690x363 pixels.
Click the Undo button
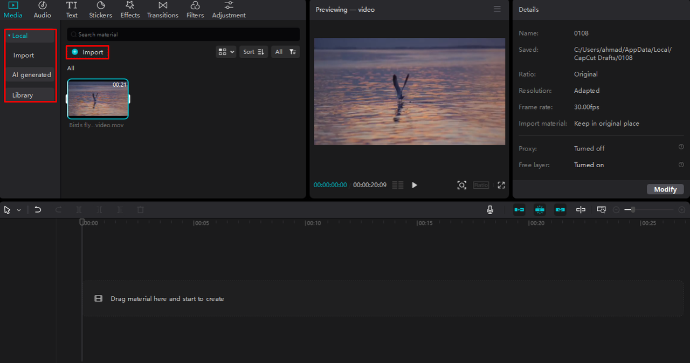(38, 210)
